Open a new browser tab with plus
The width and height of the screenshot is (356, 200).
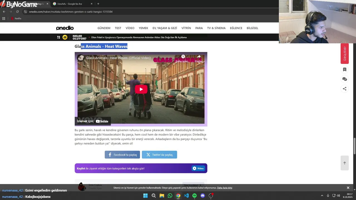98,4
